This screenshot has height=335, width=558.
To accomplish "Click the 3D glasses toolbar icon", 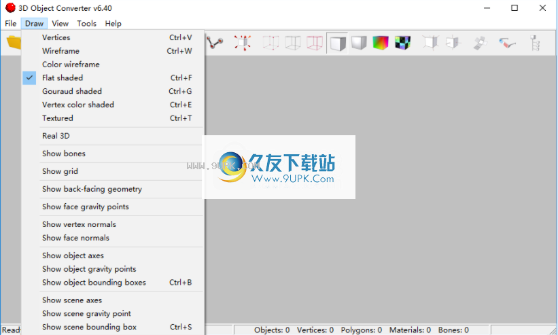I will [507, 43].
